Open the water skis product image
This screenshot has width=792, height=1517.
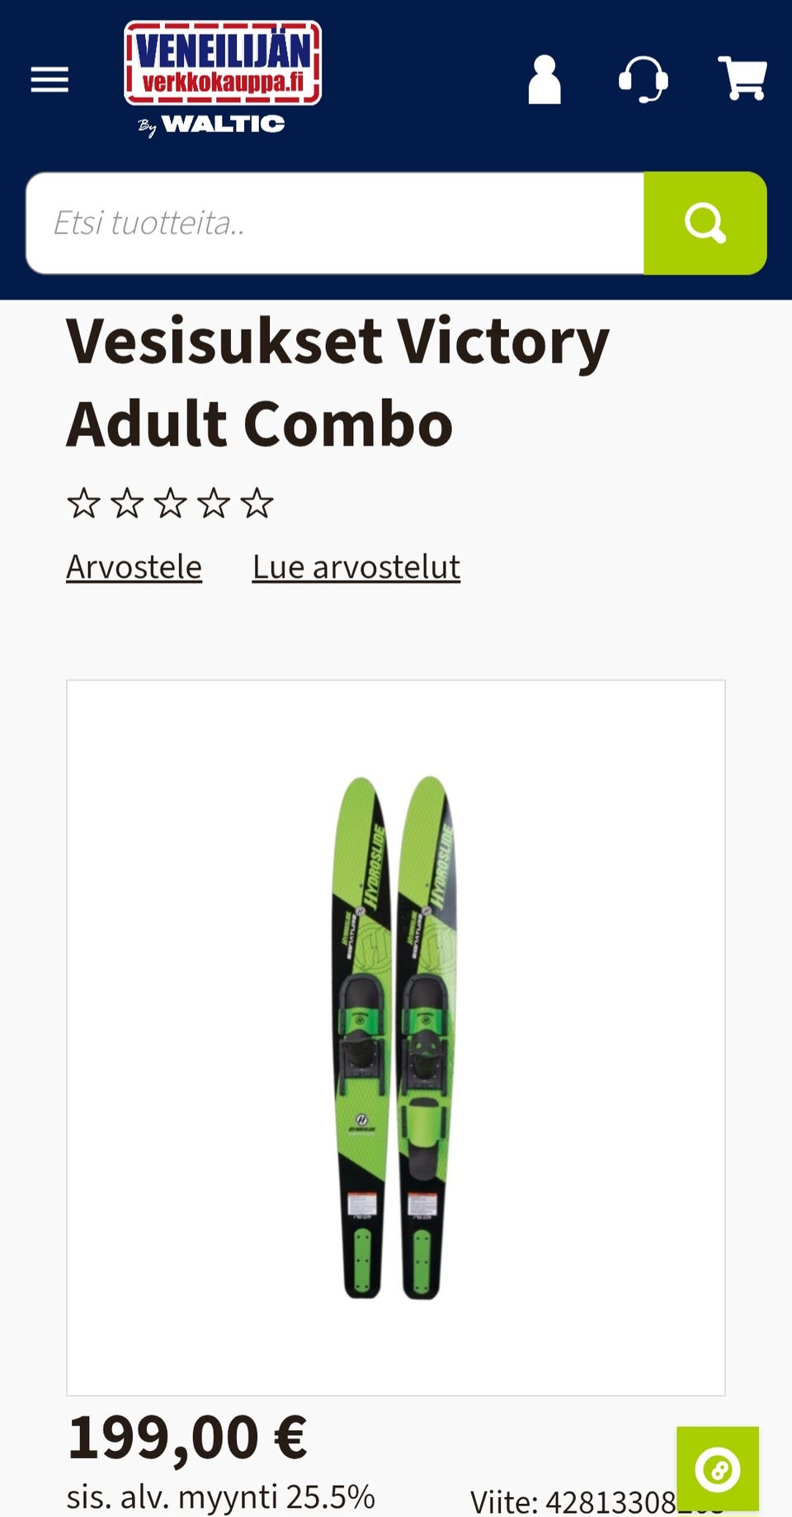click(396, 1038)
